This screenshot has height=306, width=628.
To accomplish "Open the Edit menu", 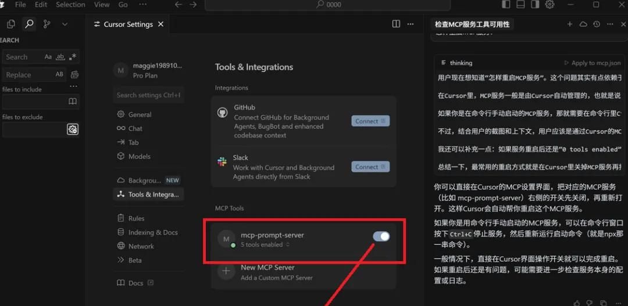I will (41, 5).
